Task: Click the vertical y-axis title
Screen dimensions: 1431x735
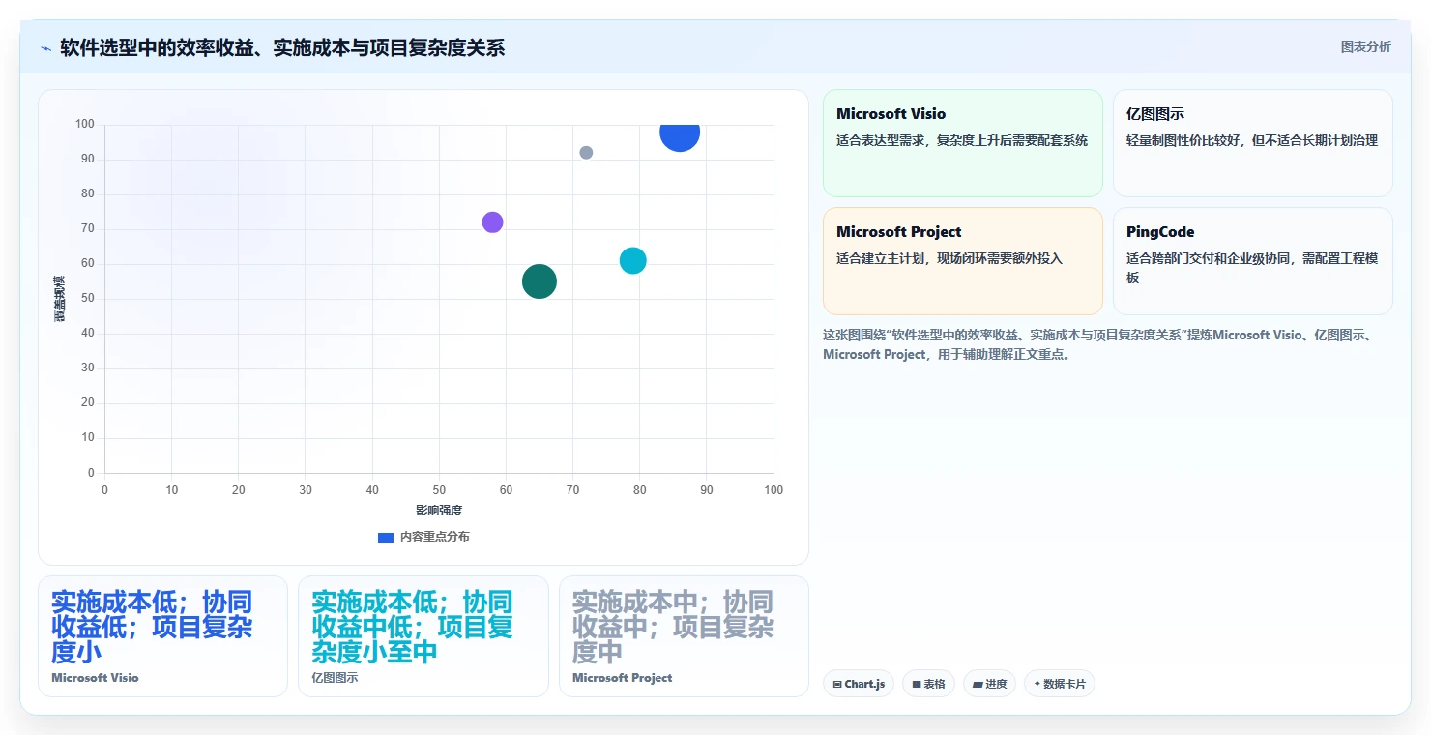Action: (x=60, y=299)
